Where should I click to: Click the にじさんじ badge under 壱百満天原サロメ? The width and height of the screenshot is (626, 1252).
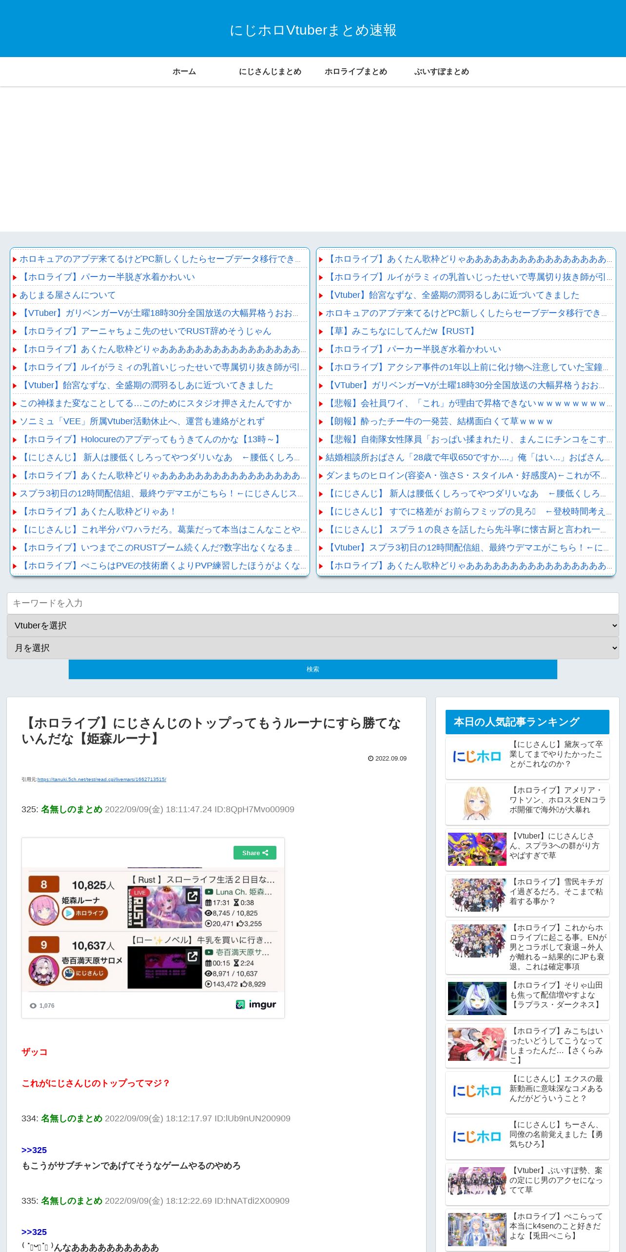pos(85,973)
